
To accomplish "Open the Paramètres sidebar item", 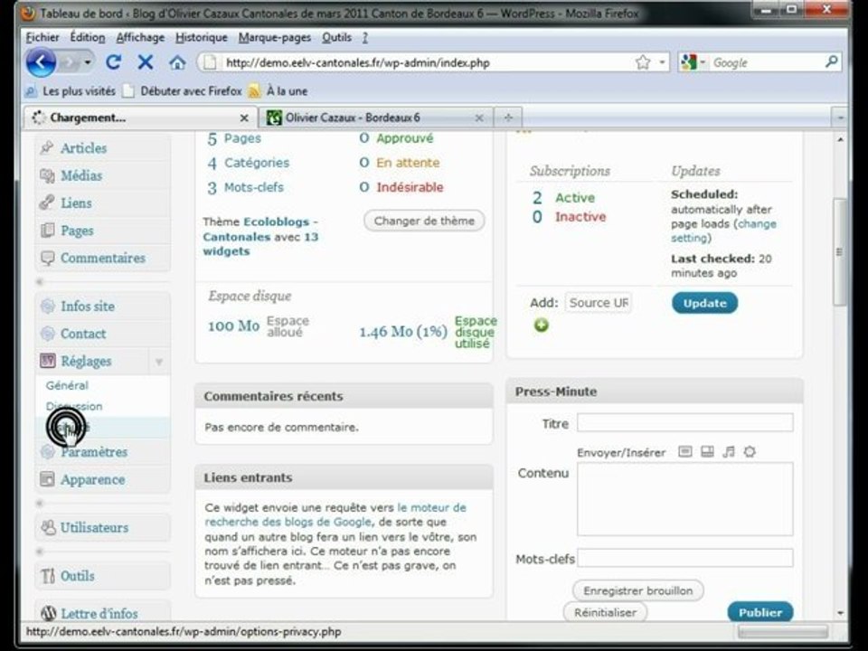I will (x=94, y=452).
